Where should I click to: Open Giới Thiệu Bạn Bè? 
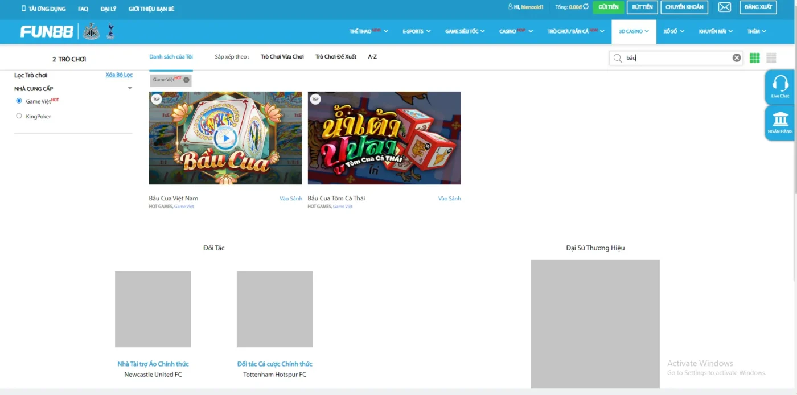[x=151, y=9]
